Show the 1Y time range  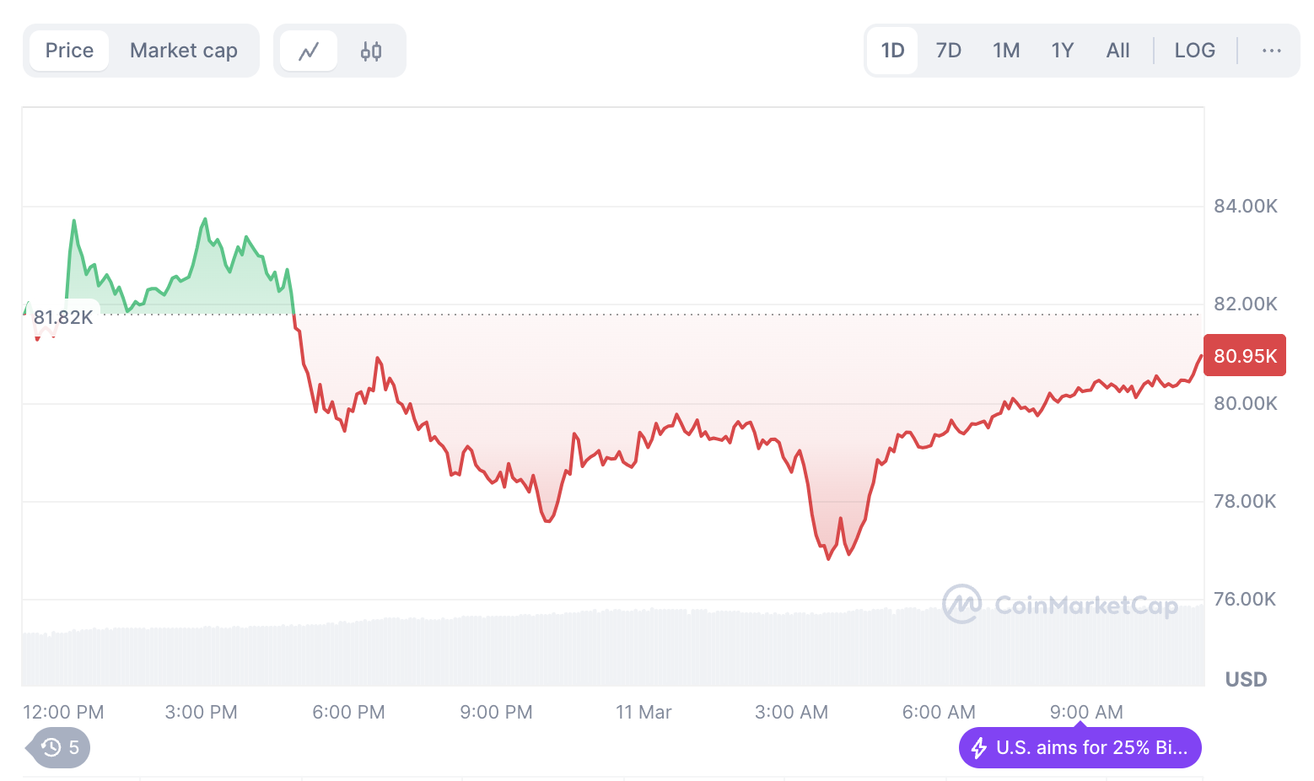coord(1063,51)
